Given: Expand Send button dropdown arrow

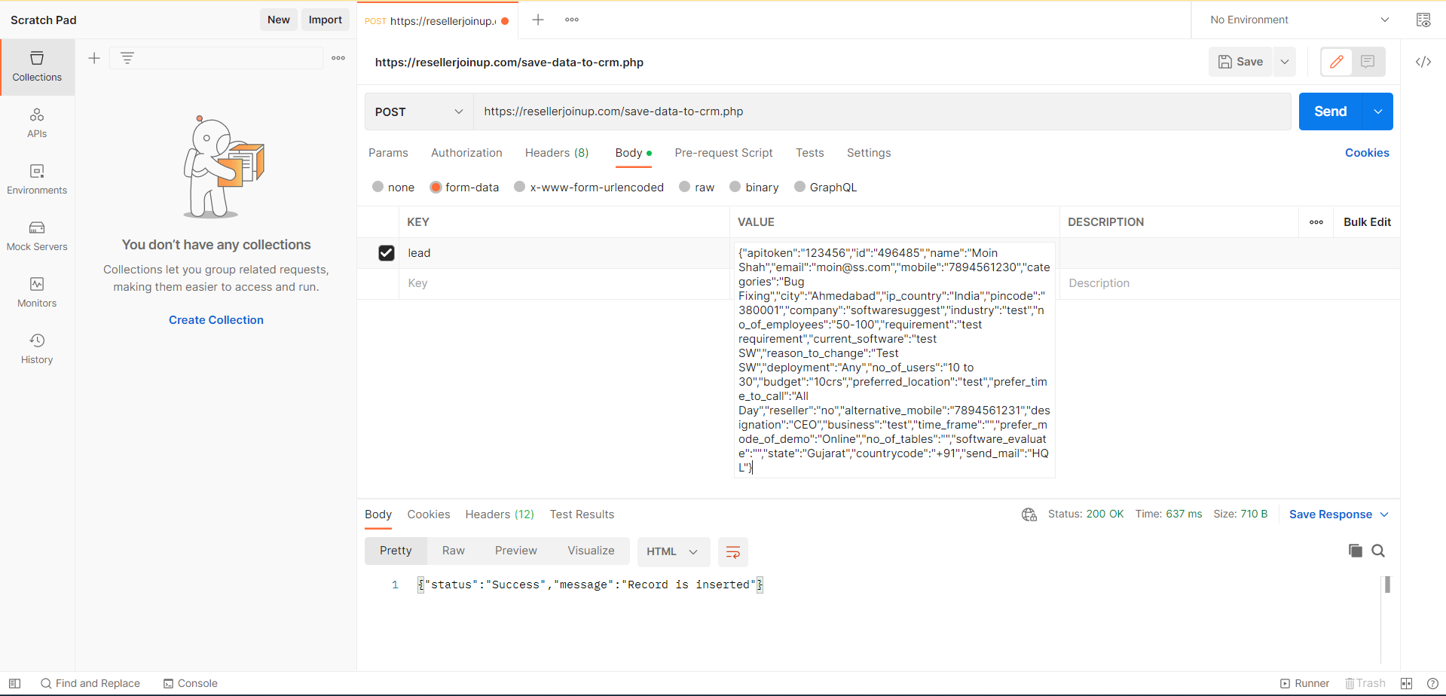Looking at the screenshot, I should point(1378,111).
